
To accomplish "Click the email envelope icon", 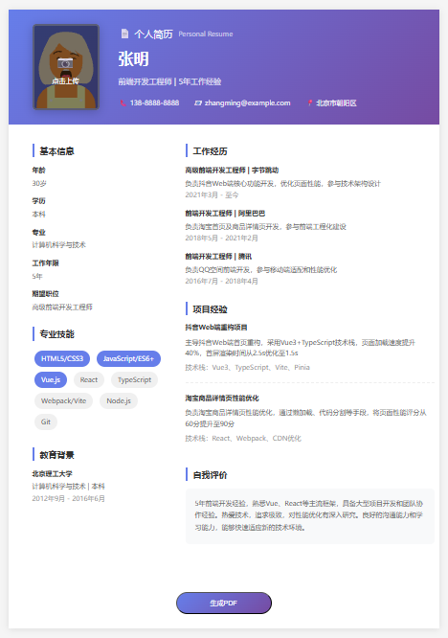I will coord(198,103).
